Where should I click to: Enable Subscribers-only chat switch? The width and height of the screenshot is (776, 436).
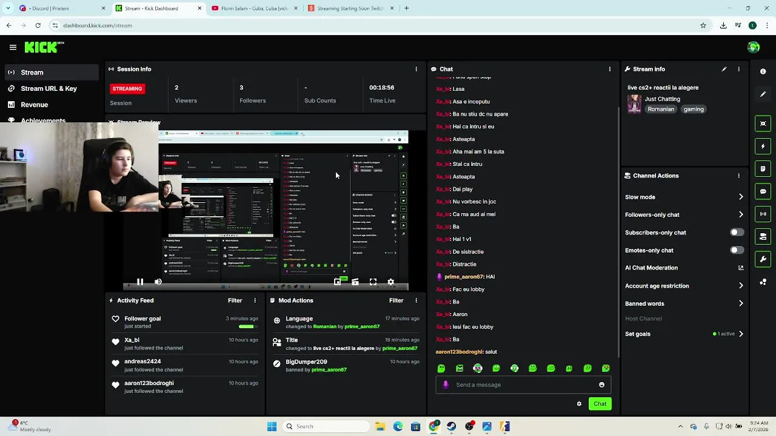coord(737,233)
